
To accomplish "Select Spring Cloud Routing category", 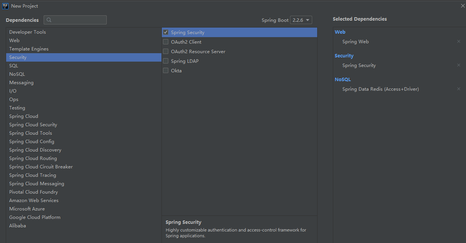I will 84,158.
